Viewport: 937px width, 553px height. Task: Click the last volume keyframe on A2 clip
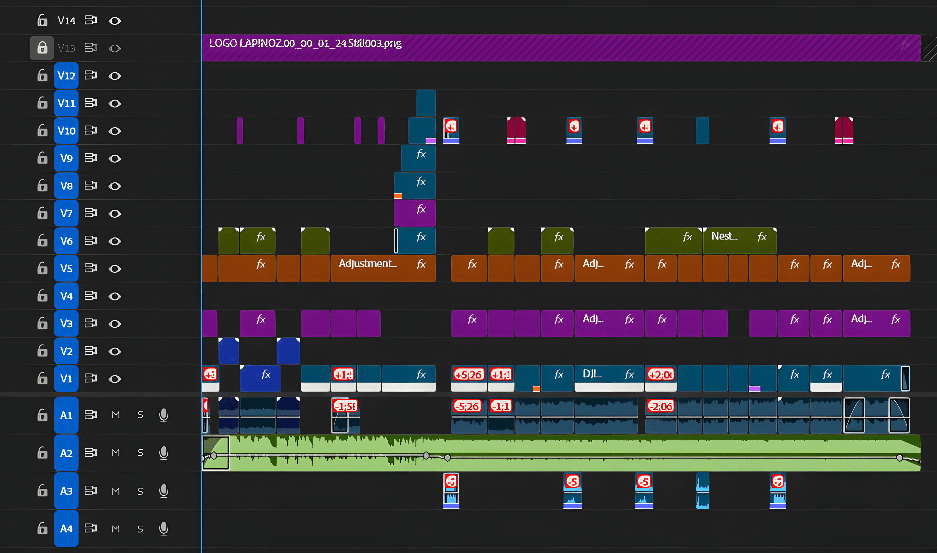click(x=899, y=458)
